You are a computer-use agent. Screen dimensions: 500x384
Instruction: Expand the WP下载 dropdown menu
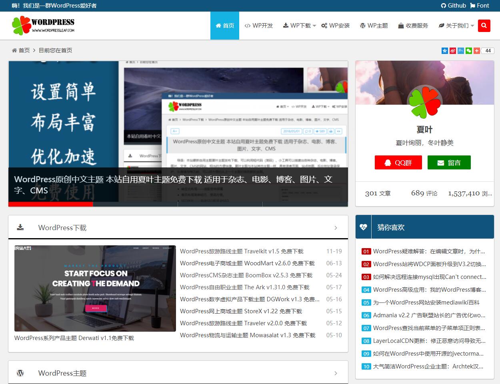[x=299, y=26]
